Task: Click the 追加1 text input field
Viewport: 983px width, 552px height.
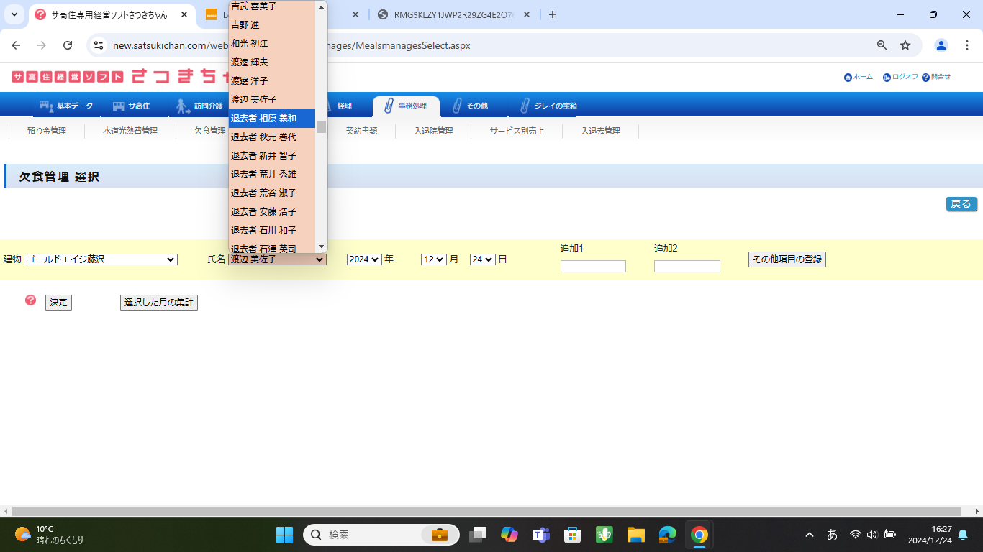Action: (593, 267)
